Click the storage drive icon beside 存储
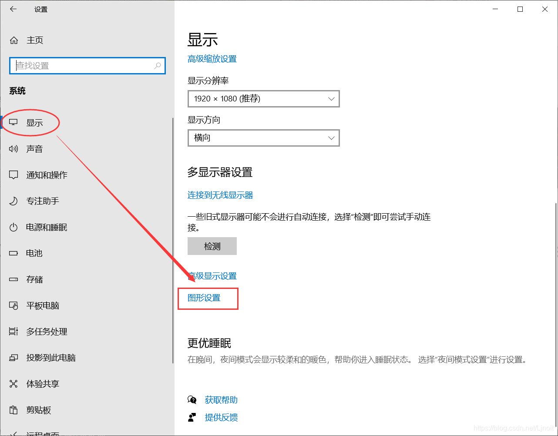 pyautogui.click(x=13, y=279)
